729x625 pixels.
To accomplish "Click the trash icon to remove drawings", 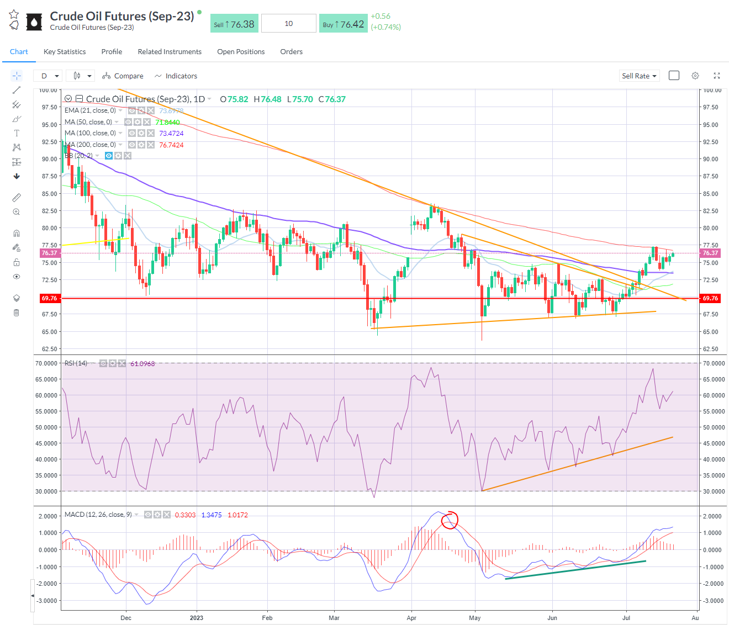I will [x=17, y=312].
